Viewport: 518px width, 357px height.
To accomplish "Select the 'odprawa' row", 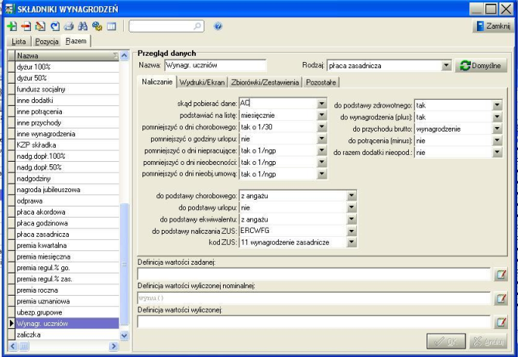I will click(x=67, y=201).
